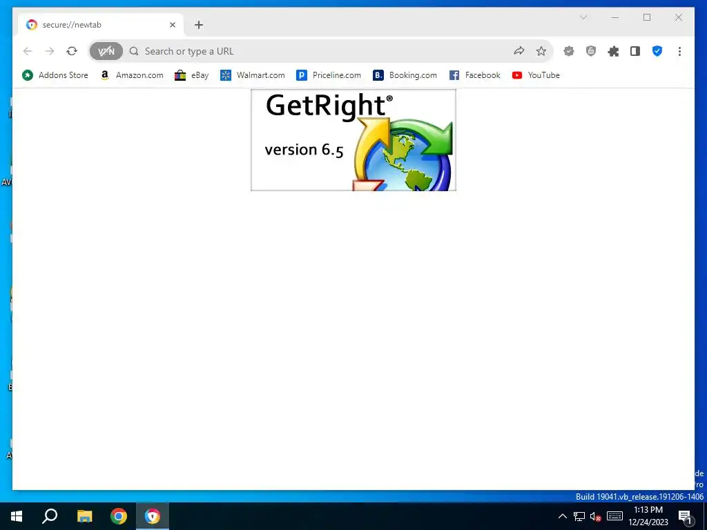The width and height of the screenshot is (707, 530).
Task: Open the three-dot browser menu
Action: pos(679,51)
